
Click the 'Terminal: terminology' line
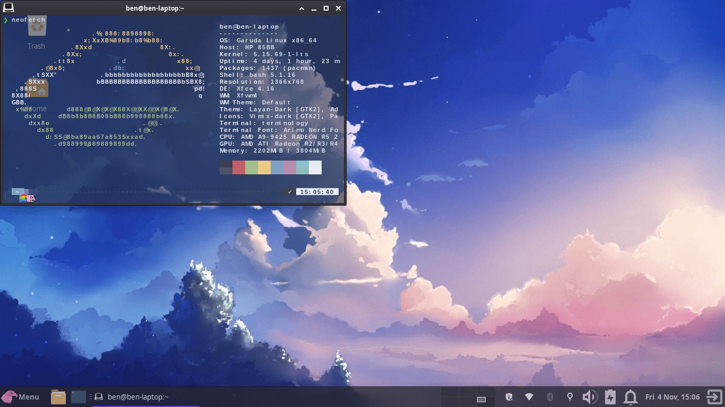[x=264, y=123]
